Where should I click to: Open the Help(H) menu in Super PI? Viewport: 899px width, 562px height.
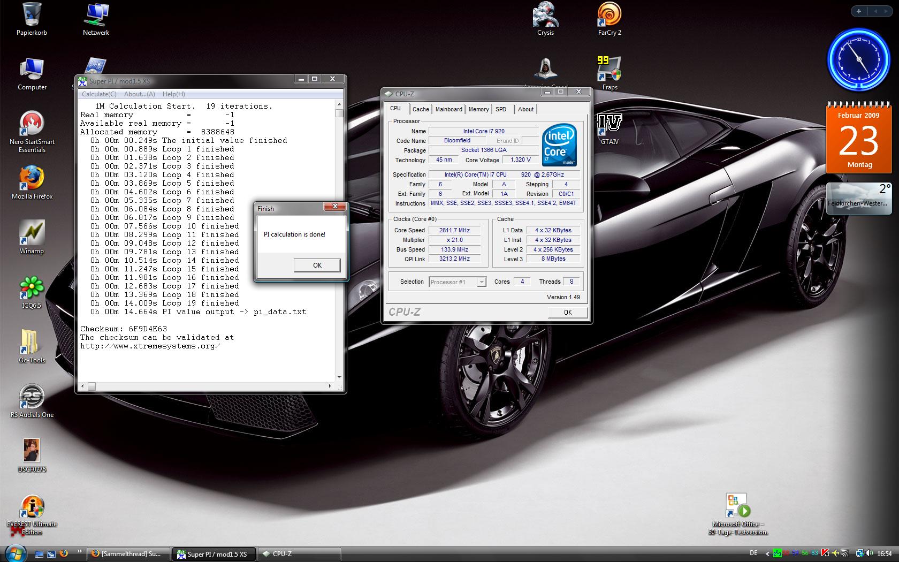tap(174, 94)
